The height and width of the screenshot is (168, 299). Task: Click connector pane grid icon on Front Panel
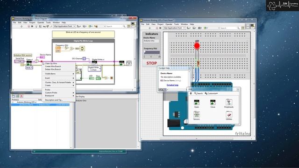point(248,26)
